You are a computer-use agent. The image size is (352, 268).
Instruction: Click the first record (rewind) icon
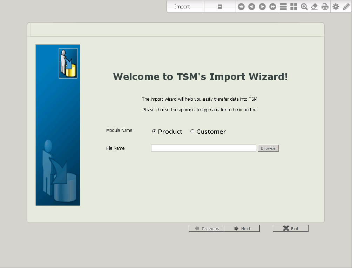(x=241, y=7)
